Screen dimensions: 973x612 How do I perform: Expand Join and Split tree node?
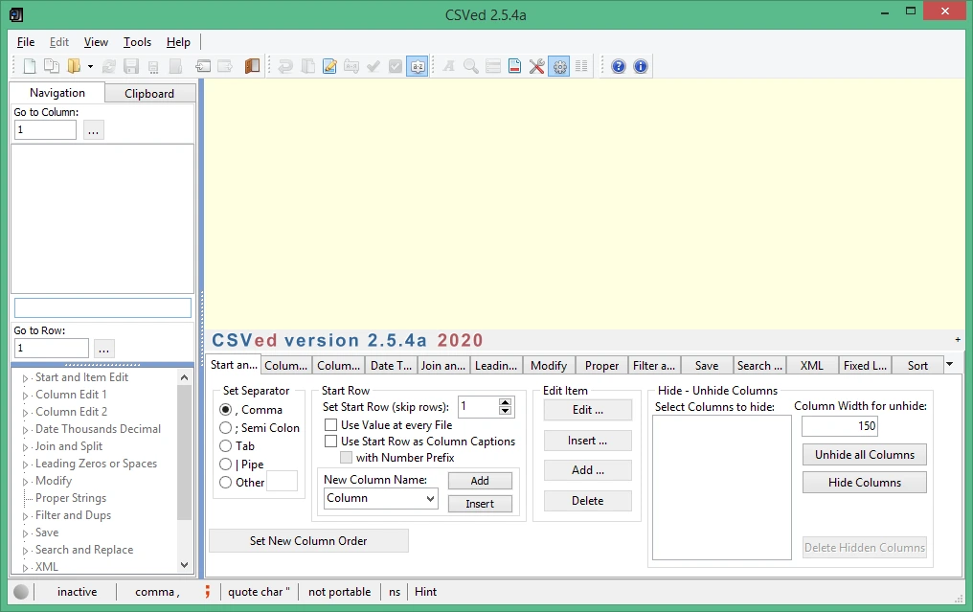pyautogui.click(x=26, y=447)
